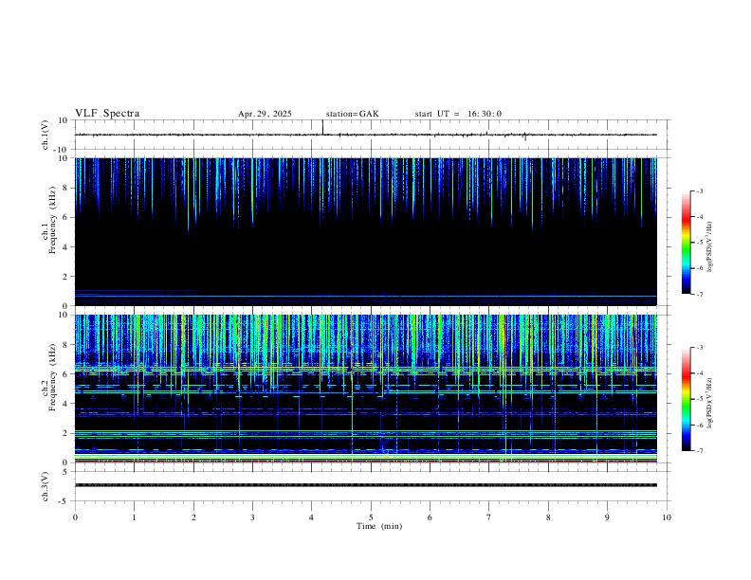Click the "VLF Spectra" plot title
Viewport: 751px width, 580px height.
107,114
